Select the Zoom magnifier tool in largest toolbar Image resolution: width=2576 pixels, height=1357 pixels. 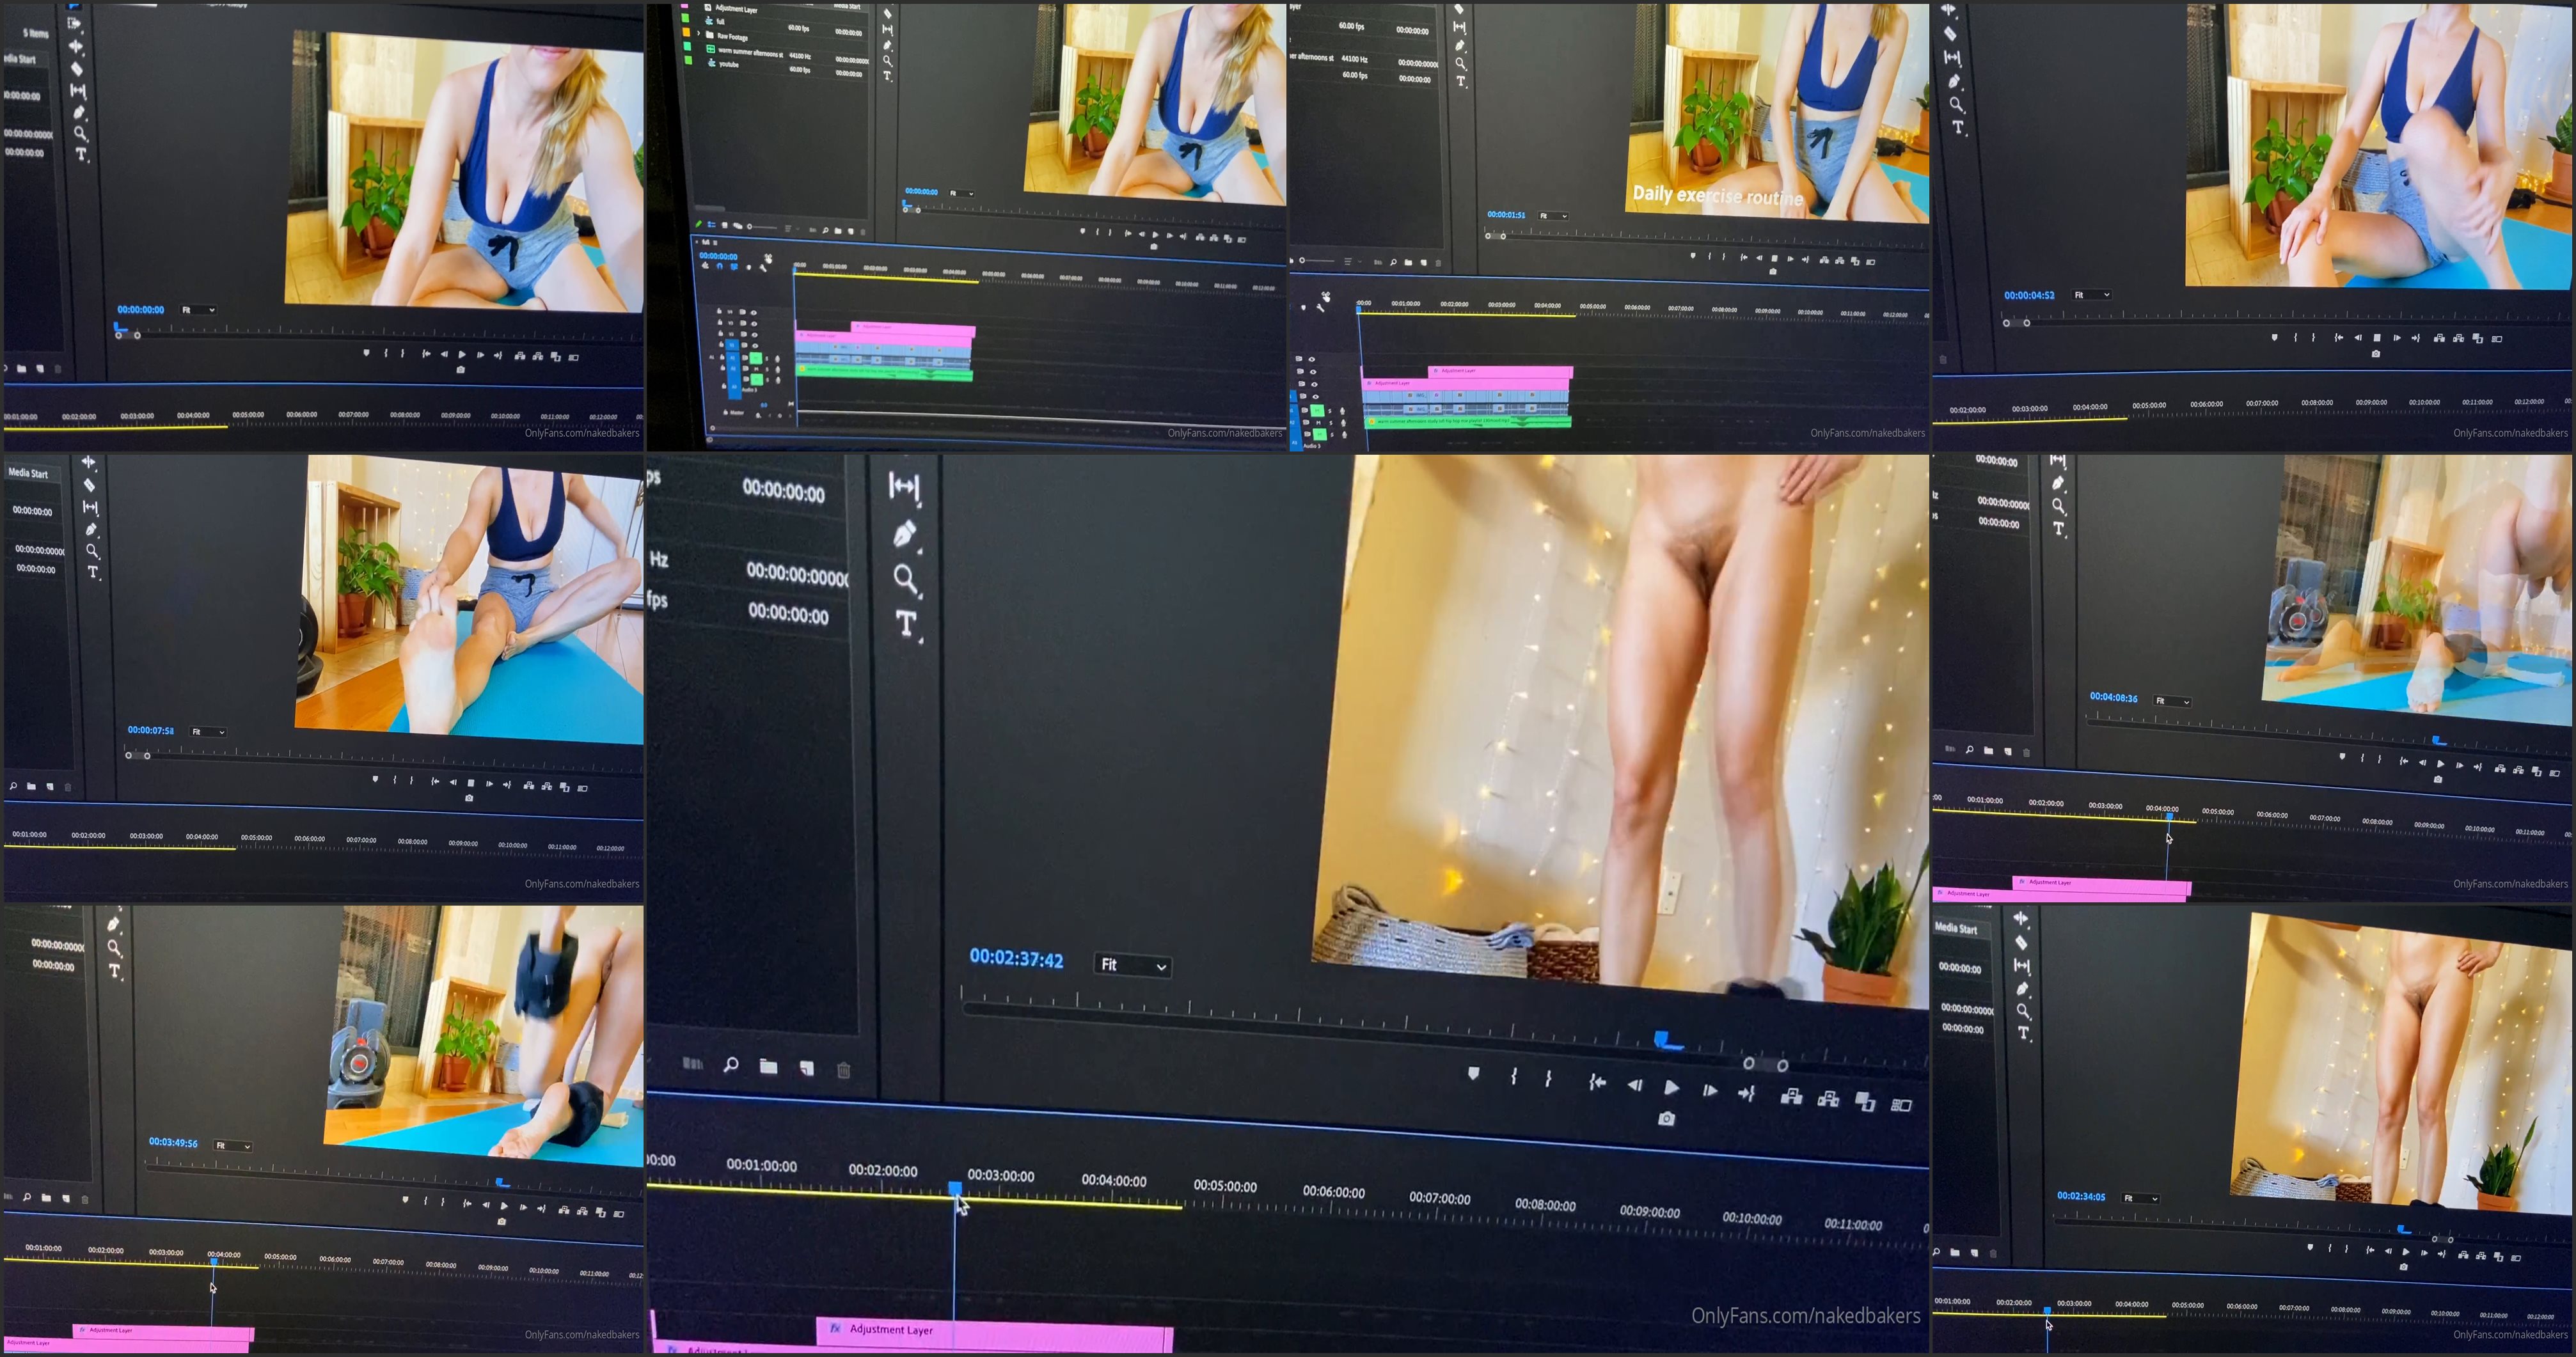(x=905, y=578)
